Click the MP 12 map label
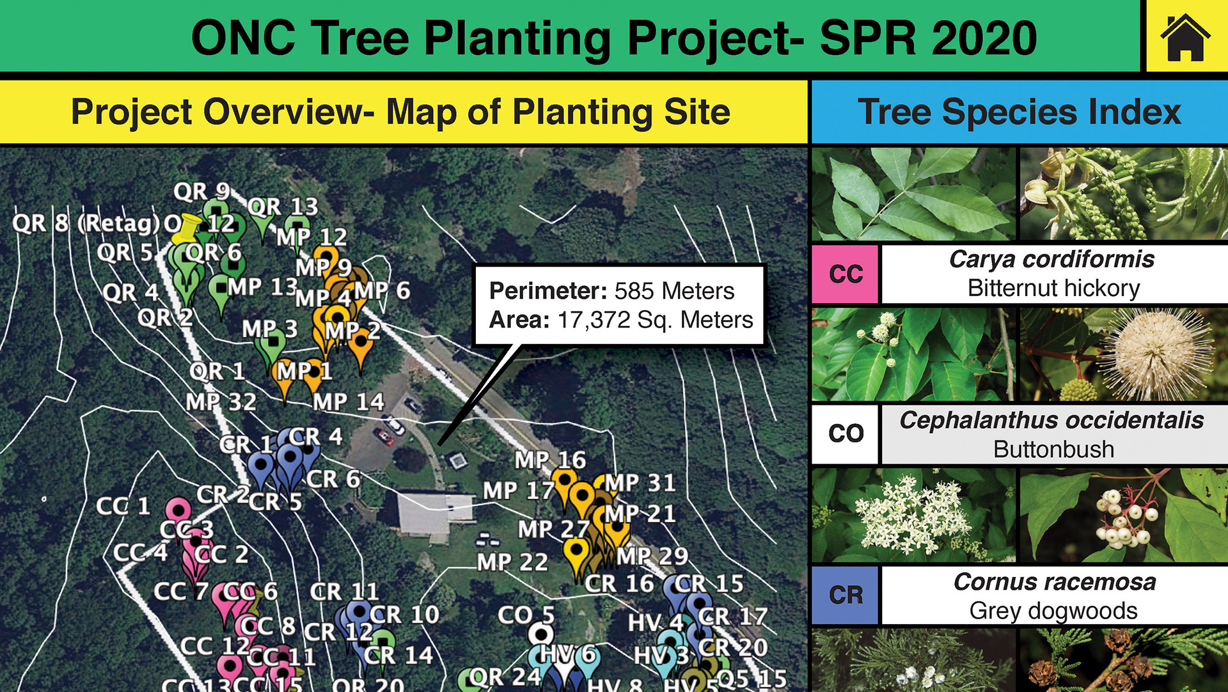 click(x=312, y=237)
